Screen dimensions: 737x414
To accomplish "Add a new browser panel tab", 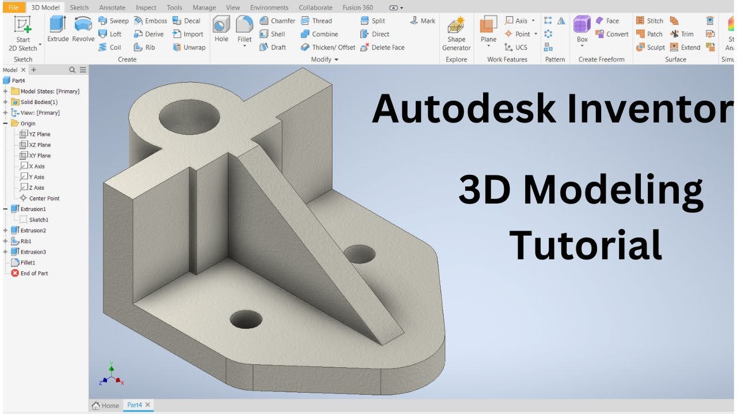I will [x=33, y=70].
